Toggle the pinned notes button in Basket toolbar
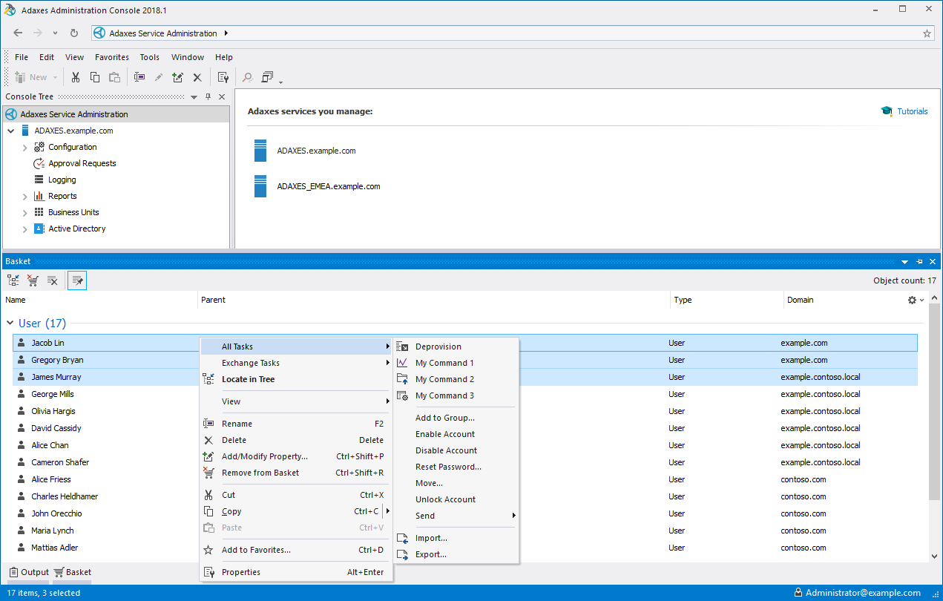 tap(76, 280)
